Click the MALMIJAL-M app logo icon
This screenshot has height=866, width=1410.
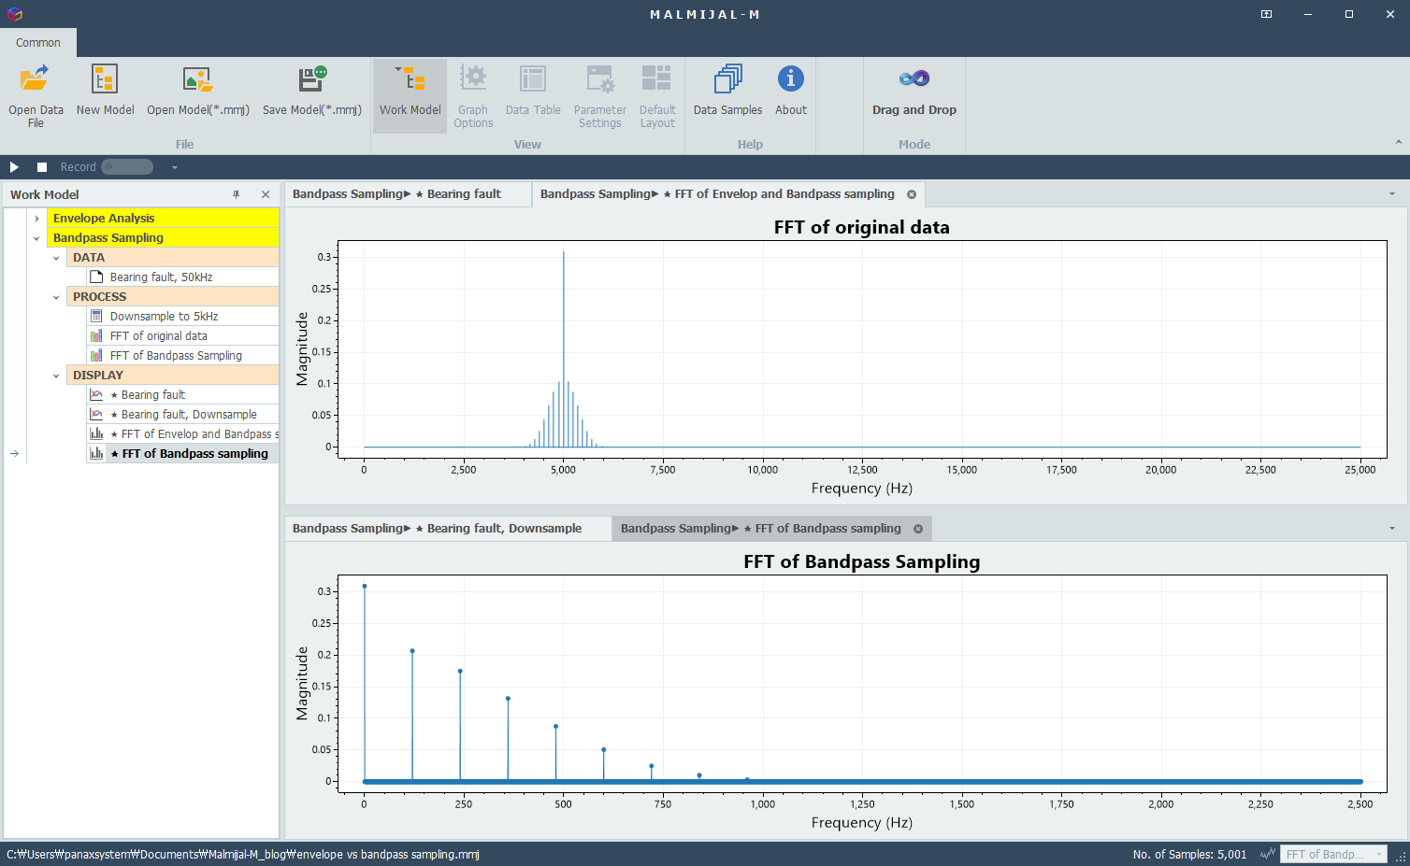pyautogui.click(x=14, y=14)
